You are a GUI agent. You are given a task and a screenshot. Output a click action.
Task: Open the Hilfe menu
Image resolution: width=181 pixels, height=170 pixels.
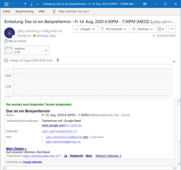[x=42, y=11]
